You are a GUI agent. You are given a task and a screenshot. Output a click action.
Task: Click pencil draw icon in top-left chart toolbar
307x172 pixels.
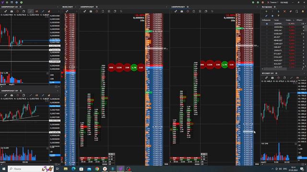(43, 11)
